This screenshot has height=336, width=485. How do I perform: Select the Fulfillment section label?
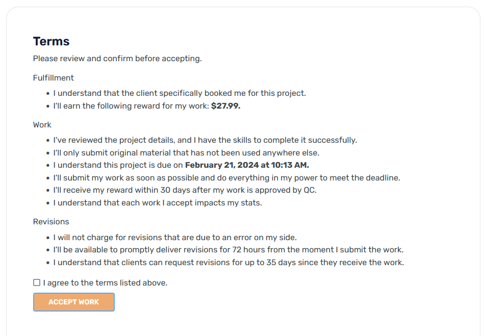click(54, 78)
